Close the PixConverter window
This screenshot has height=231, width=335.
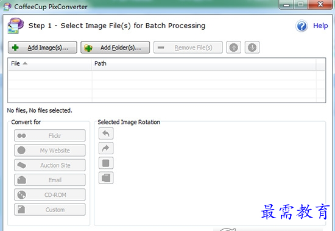[x=320, y=5]
